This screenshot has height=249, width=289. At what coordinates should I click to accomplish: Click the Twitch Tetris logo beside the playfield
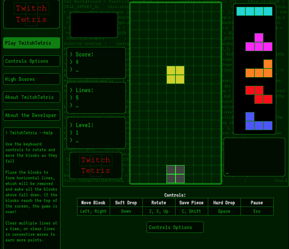coord(96,165)
